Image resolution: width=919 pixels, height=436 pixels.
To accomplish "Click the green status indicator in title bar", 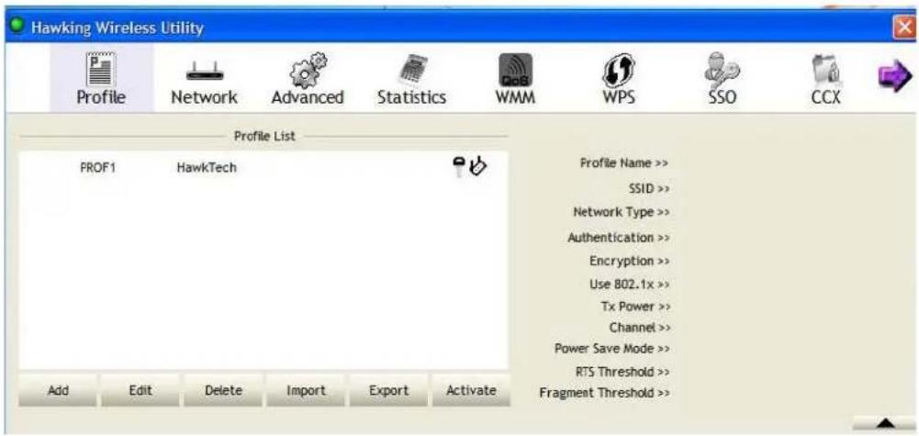I will (x=17, y=27).
